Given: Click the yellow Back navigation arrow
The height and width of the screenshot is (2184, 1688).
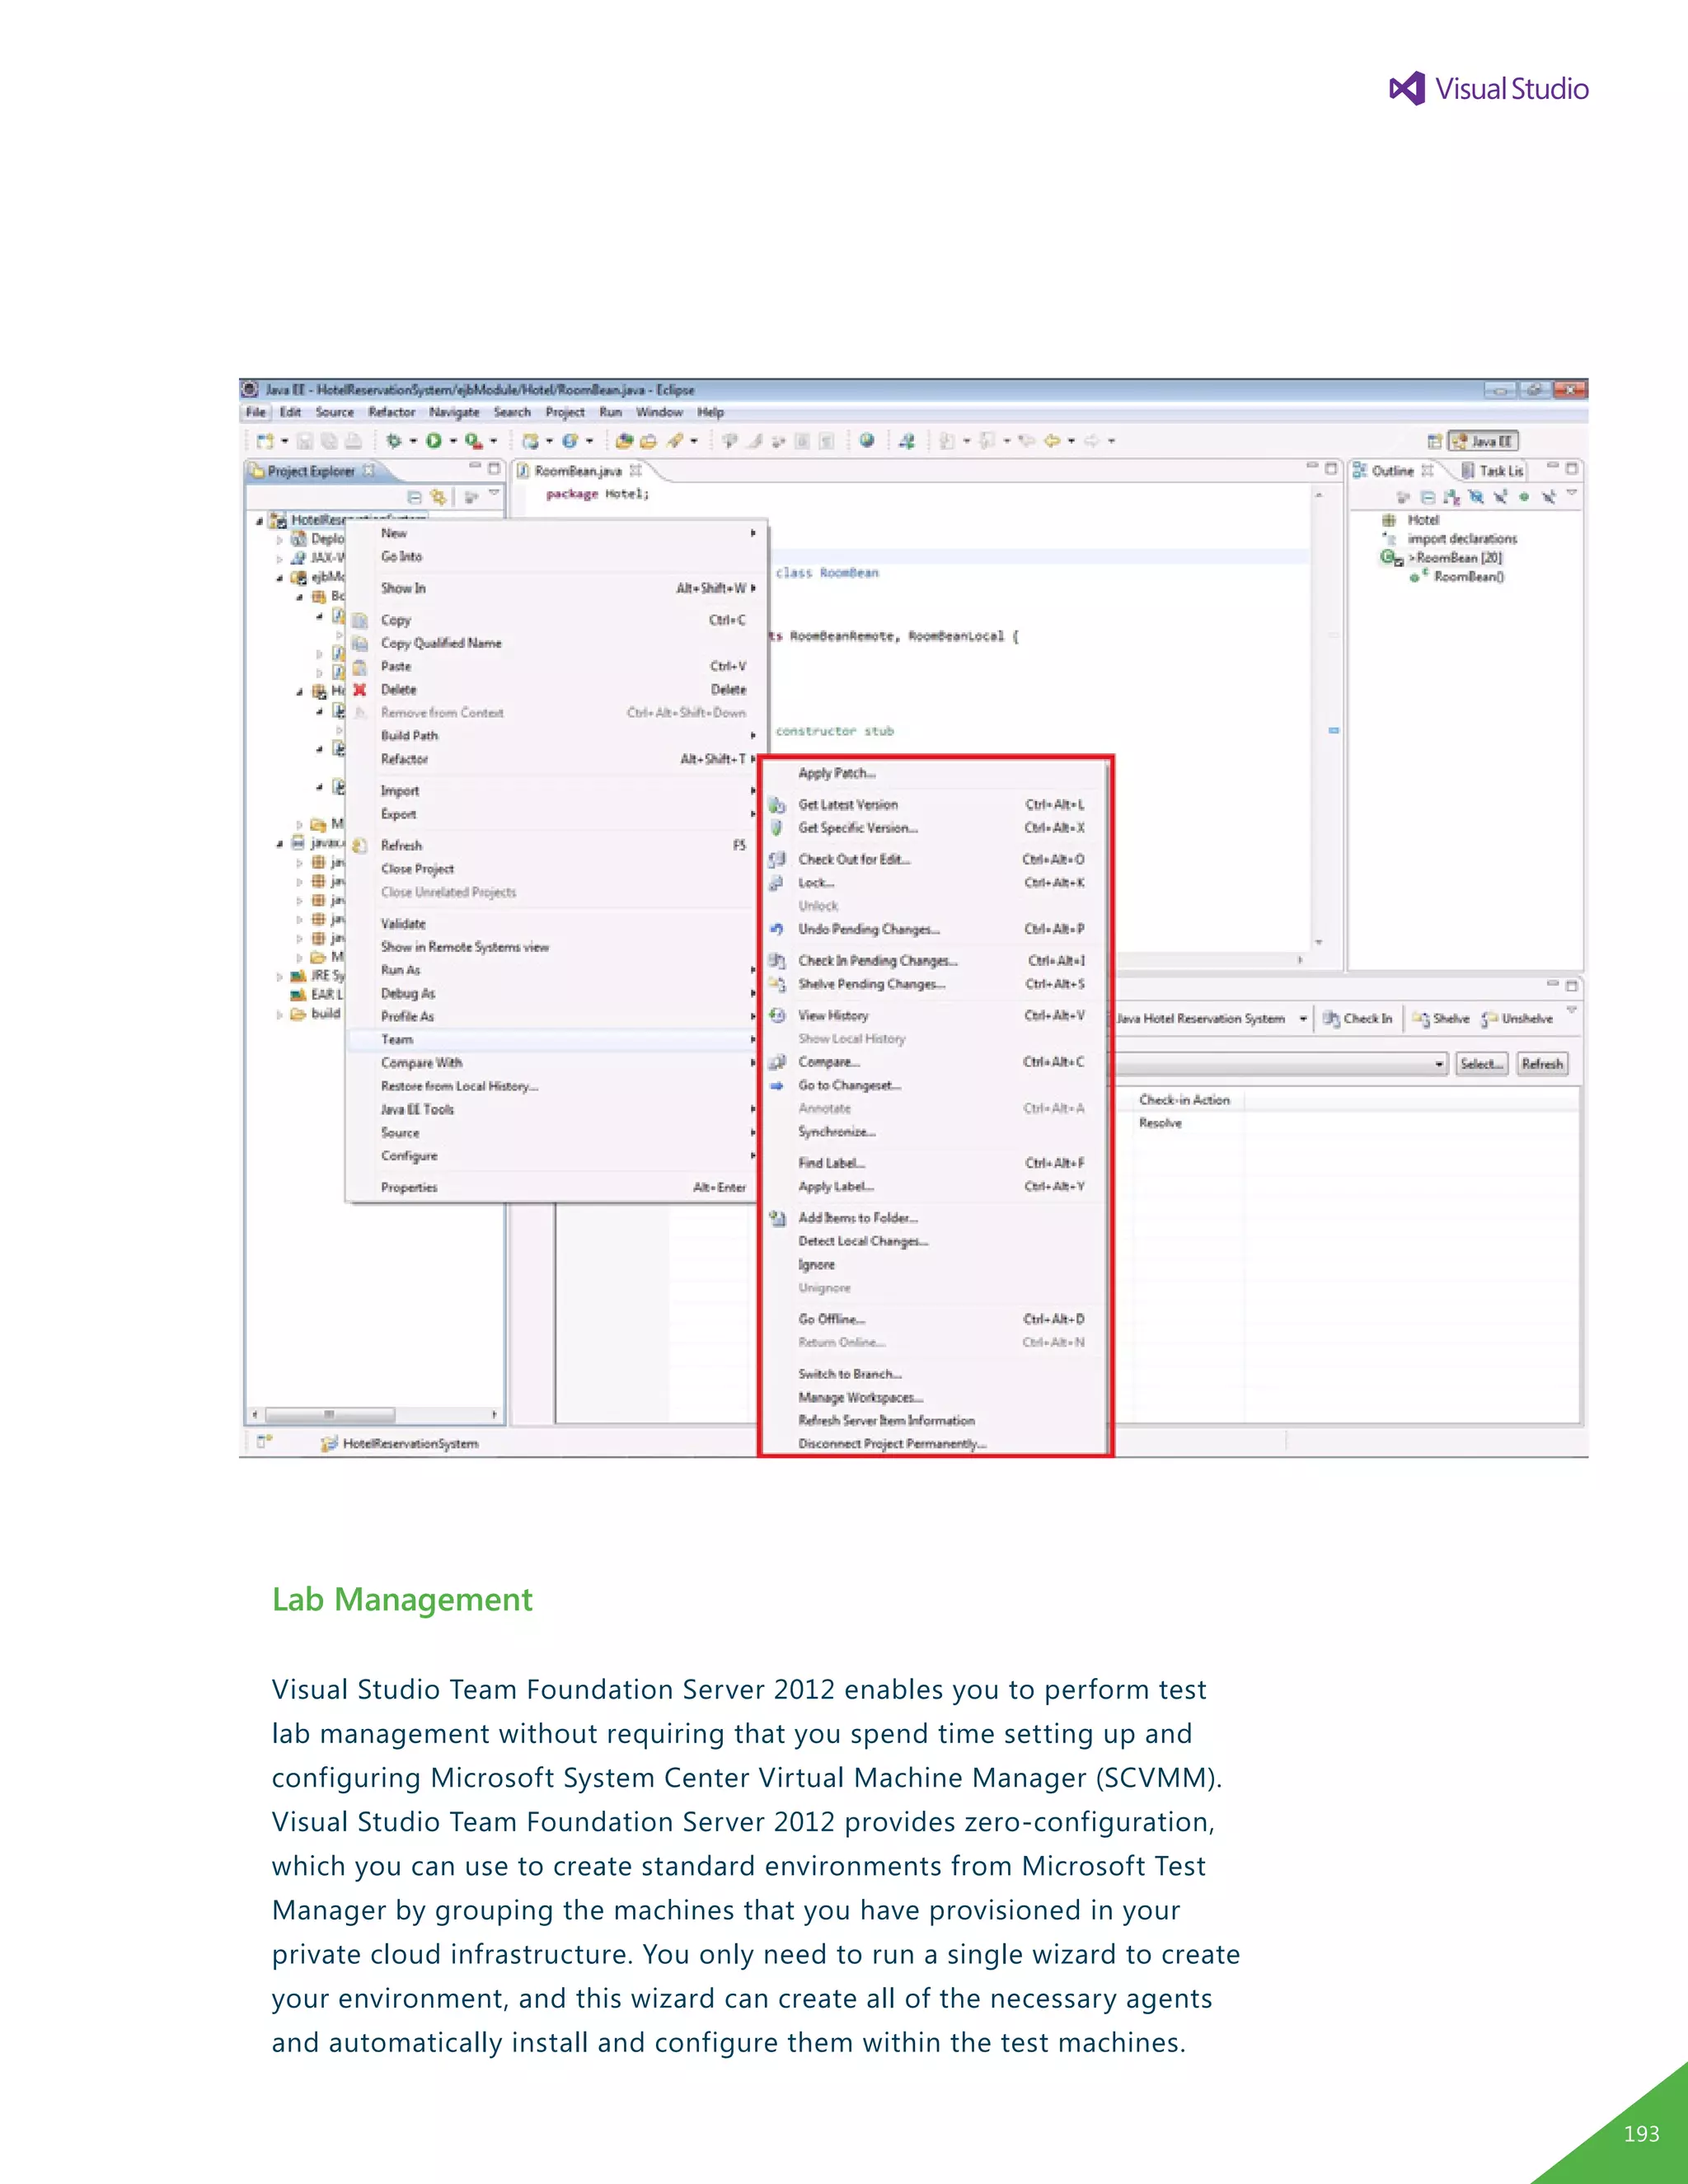Looking at the screenshot, I should coord(1051,440).
